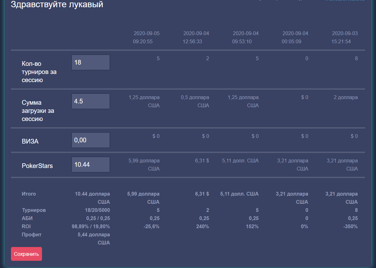Click the Итого summary label
The height and width of the screenshot is (268, 376).
click(29, 194)
